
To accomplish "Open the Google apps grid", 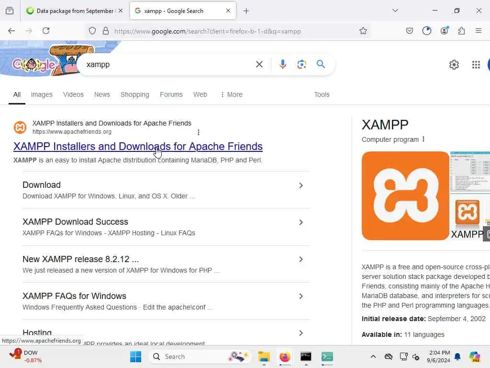I will coord(476,65).
